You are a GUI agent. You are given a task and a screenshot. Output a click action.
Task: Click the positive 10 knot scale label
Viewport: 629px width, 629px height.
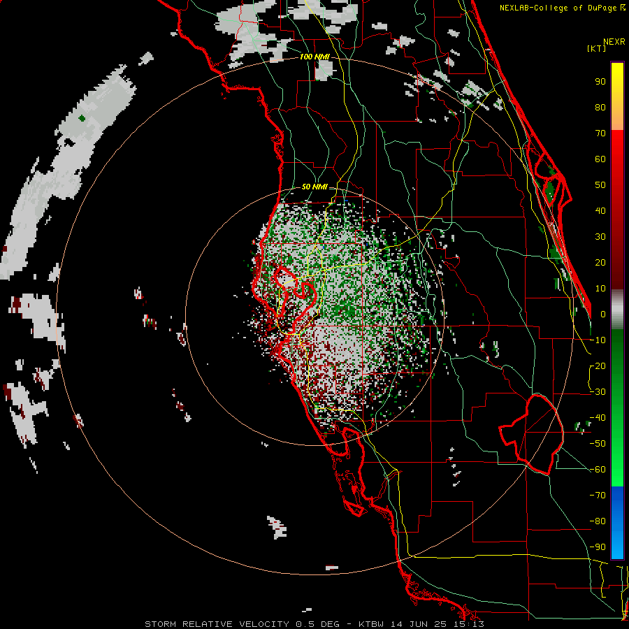tap(600, 289)
